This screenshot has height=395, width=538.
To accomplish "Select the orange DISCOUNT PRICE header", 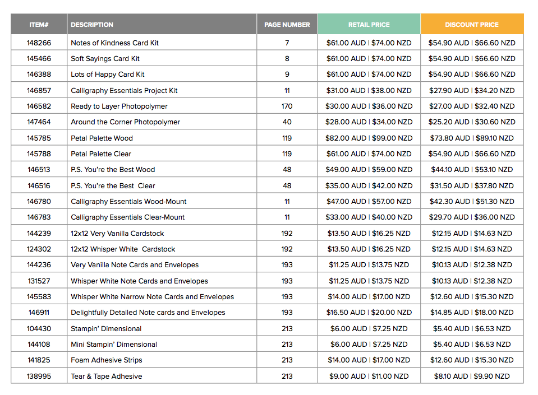I will click(471, 25).
